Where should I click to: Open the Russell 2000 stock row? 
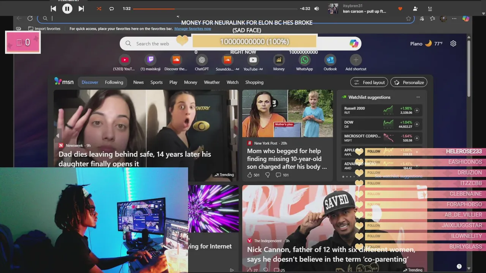382,110
